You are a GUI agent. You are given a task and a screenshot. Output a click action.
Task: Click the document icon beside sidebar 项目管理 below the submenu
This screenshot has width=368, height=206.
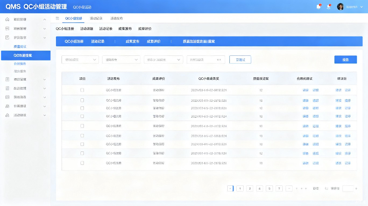[7, 79]
